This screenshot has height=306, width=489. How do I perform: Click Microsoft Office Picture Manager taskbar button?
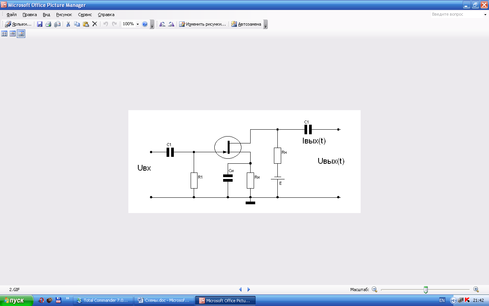point(225,300)
